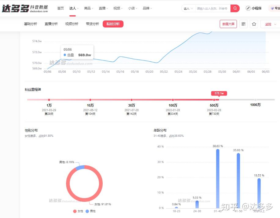Open search type 达人 selector
Screen dimensions: 280x218
188,8
